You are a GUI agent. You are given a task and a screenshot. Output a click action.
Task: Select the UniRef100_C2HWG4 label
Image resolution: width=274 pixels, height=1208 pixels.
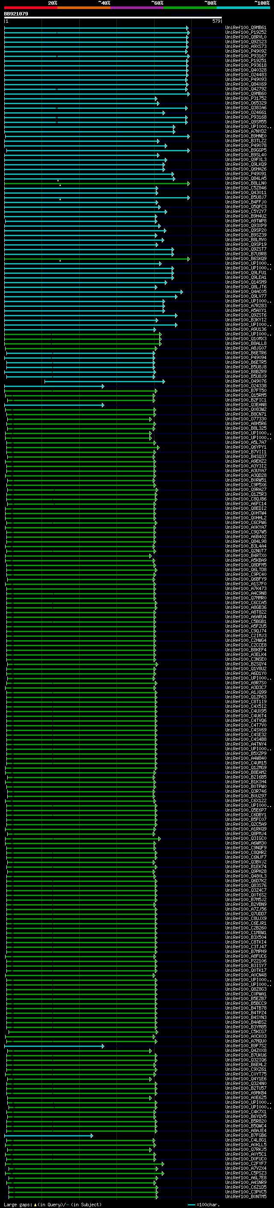(246, 640)
